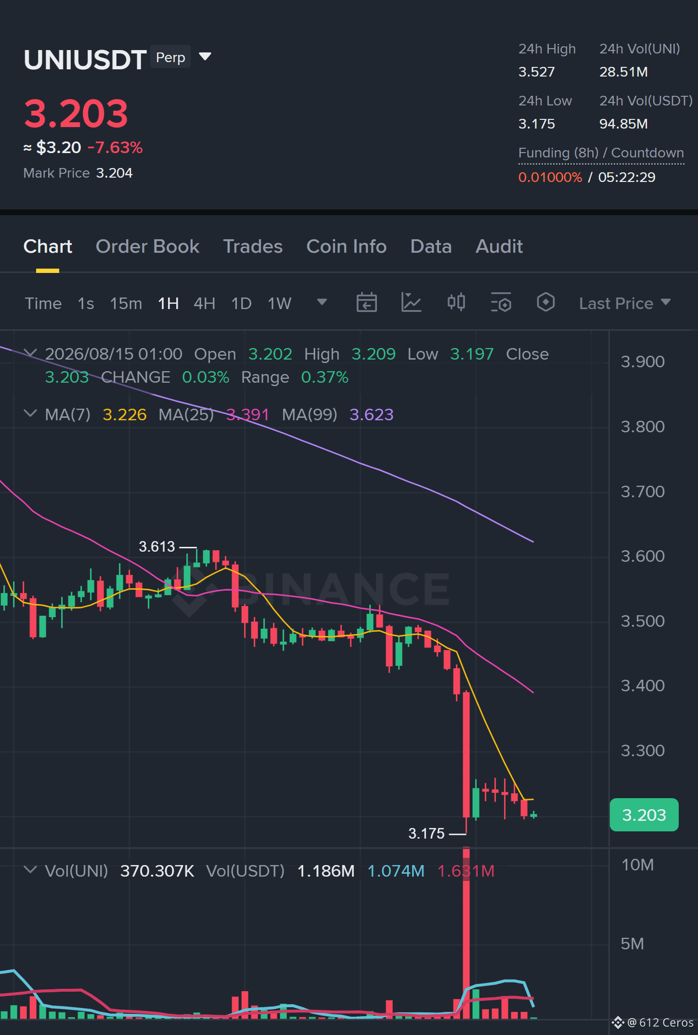Select the 1D interval
The height and width of the screenshot is (1035, 698).
click(241, 303)
